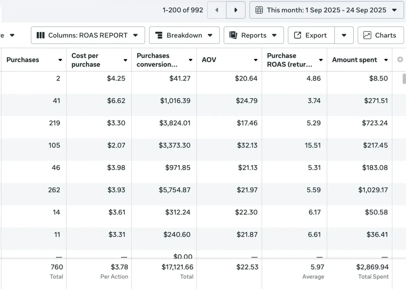Click the calendar icon in date selector

[x=259, y=10]
